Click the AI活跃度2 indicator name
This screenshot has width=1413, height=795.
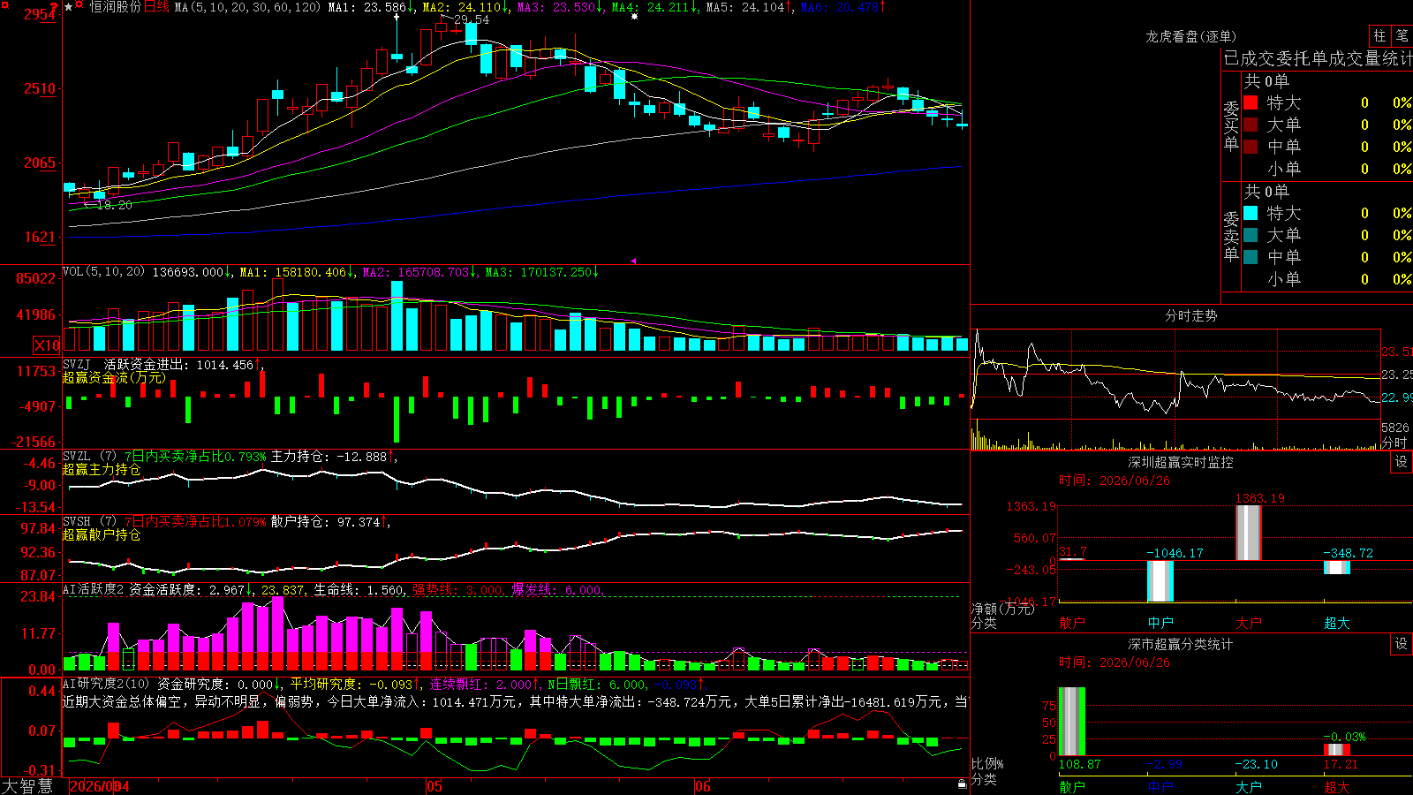pyautogui.click(x=94, y=589)
